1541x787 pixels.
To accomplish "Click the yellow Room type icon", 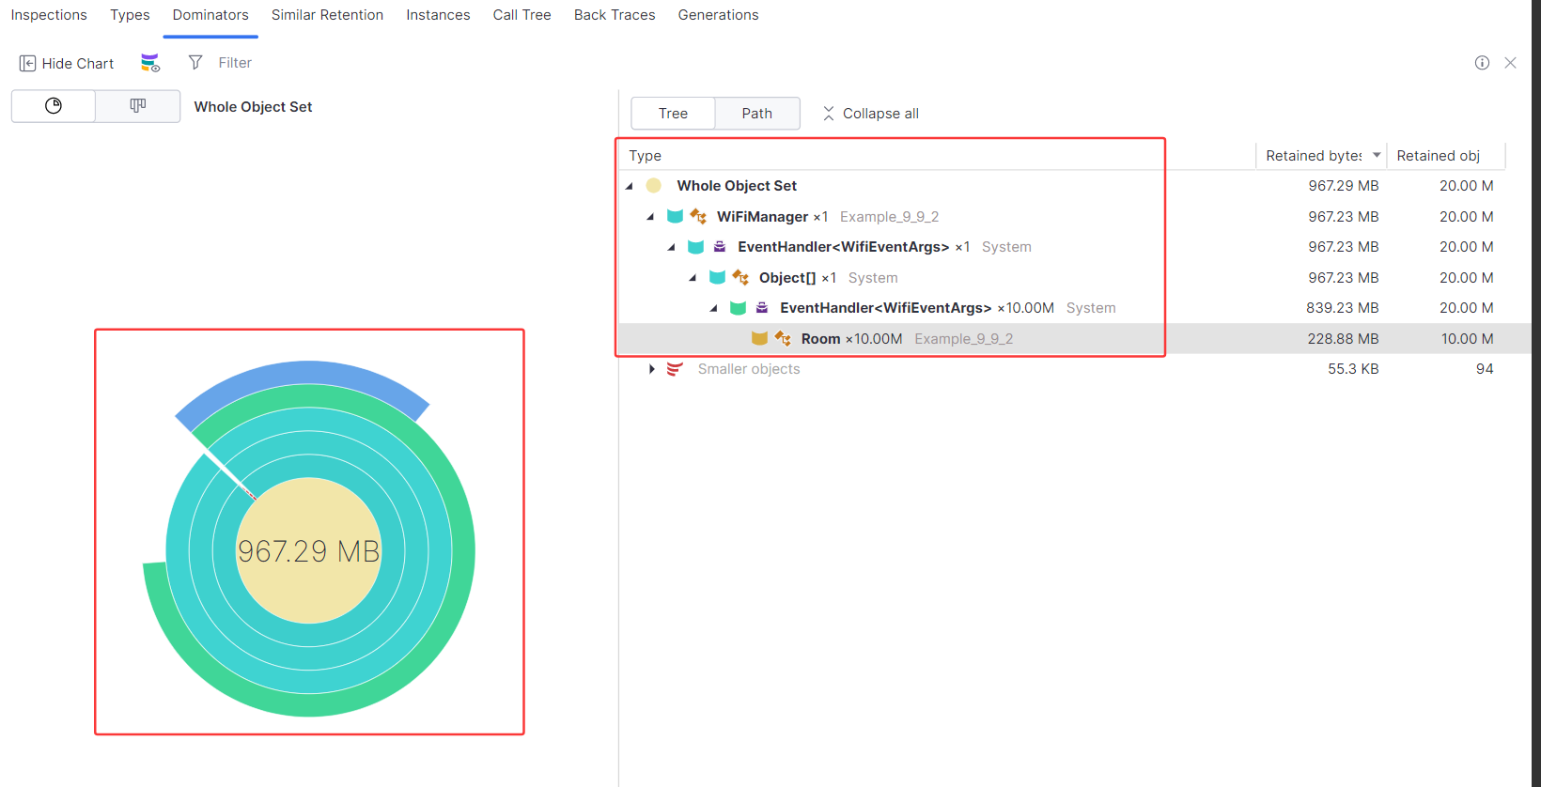I will (759, 338).
